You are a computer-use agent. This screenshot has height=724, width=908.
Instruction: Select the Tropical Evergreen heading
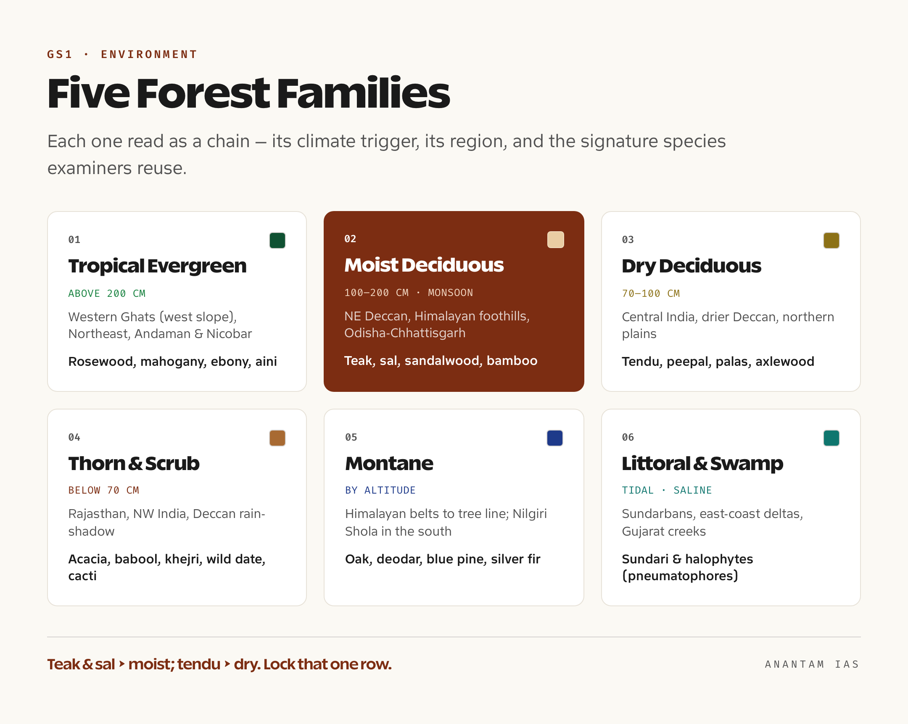157,266
